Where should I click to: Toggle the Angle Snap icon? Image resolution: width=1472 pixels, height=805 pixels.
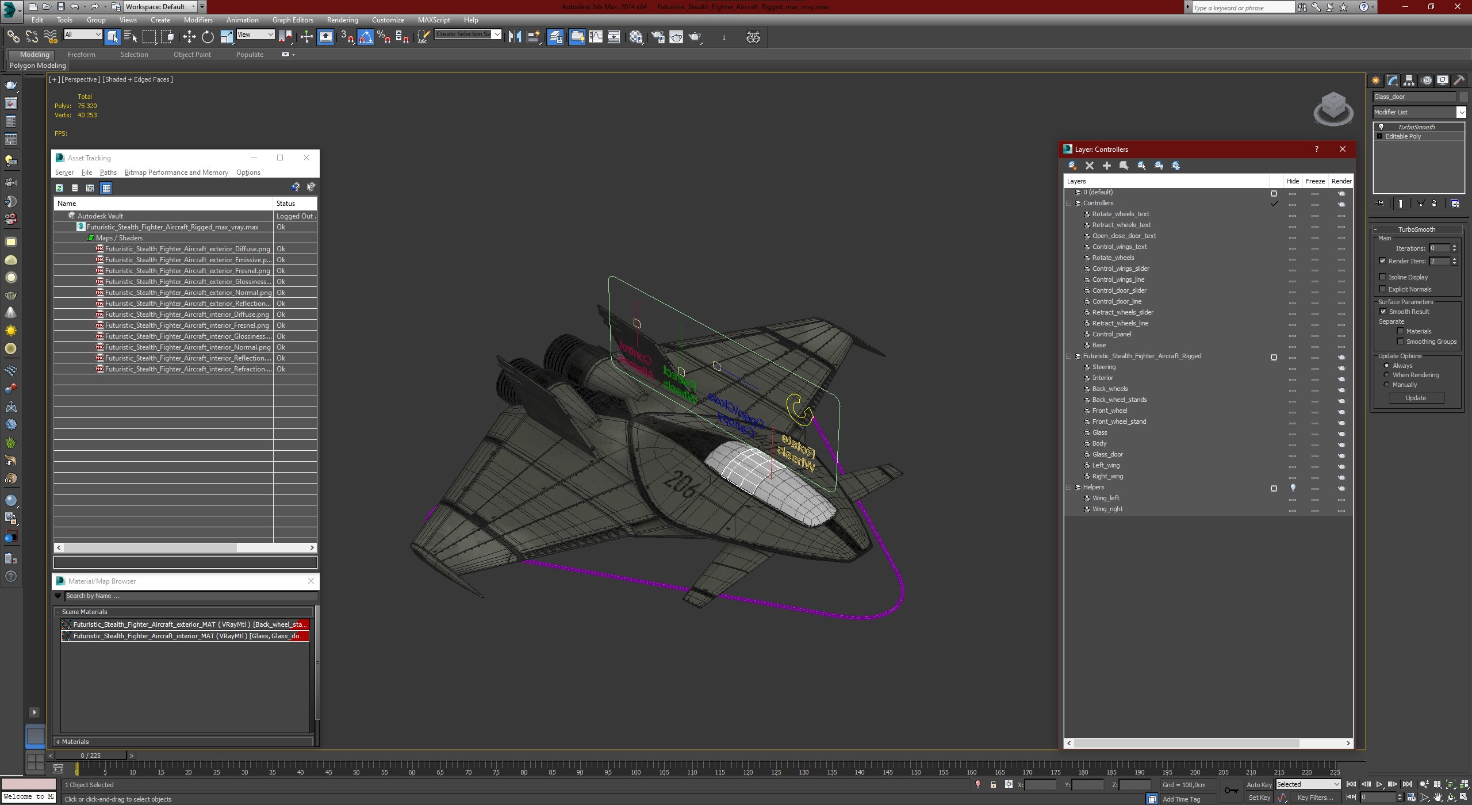[x=365, y=37]
